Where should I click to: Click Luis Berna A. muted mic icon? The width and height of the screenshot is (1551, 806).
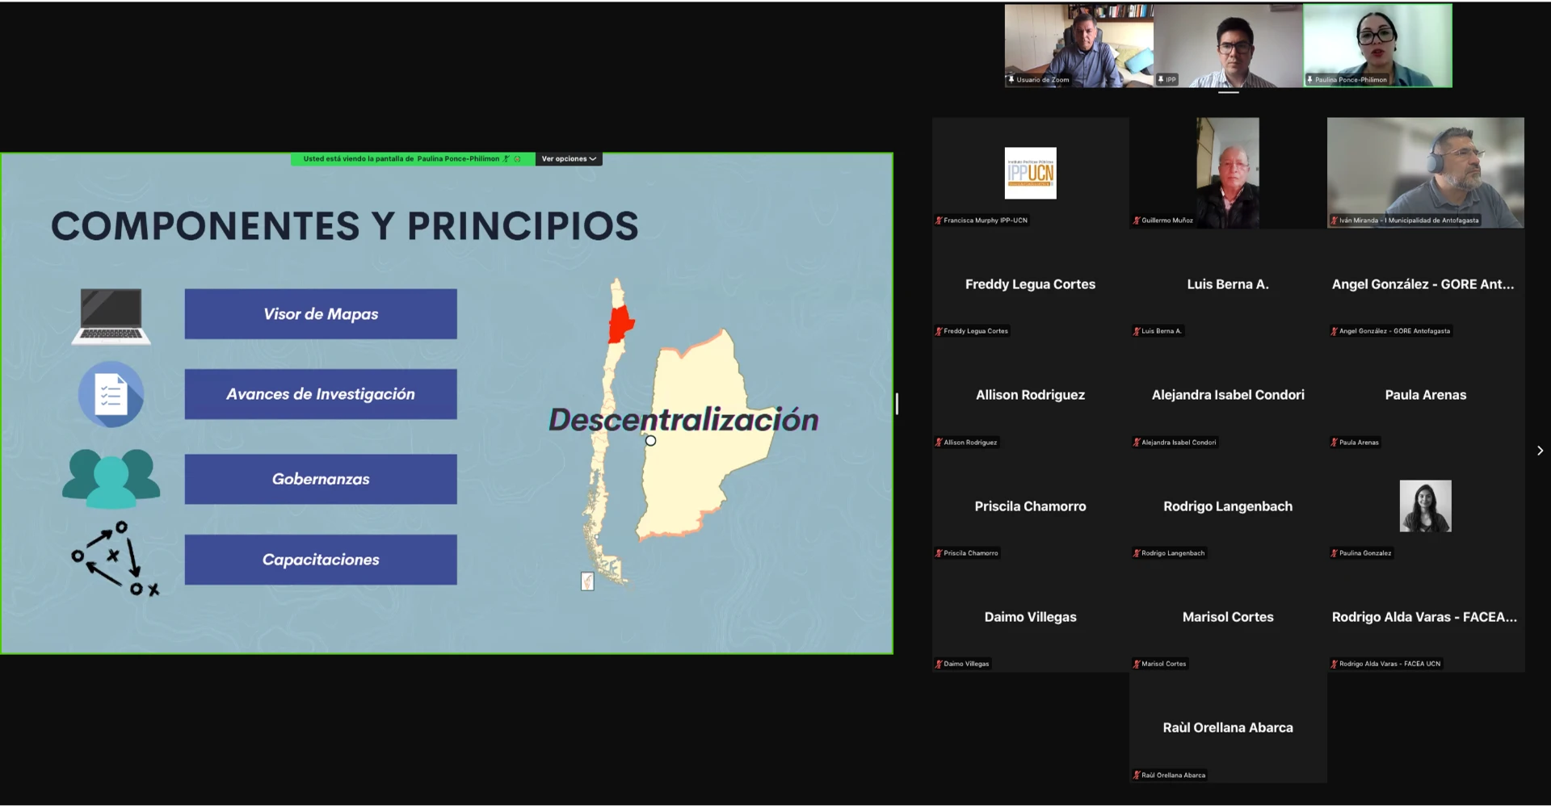1137,331
